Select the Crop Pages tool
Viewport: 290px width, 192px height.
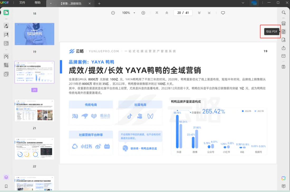(x=6, y=65)
